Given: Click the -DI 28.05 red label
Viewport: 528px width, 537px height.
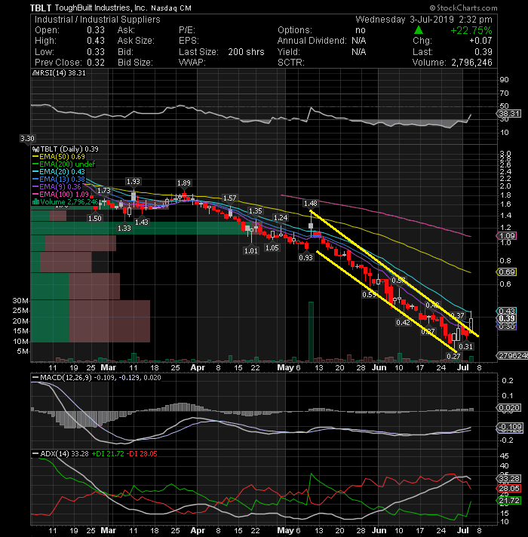Looking at the screenshot, I should (142, 454).
